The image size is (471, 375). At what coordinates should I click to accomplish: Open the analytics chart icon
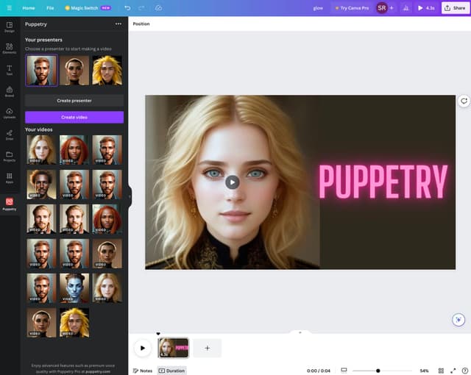pos(406,8)
